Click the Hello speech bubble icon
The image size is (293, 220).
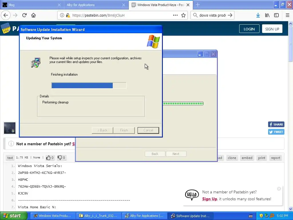[x=192, y=195]
